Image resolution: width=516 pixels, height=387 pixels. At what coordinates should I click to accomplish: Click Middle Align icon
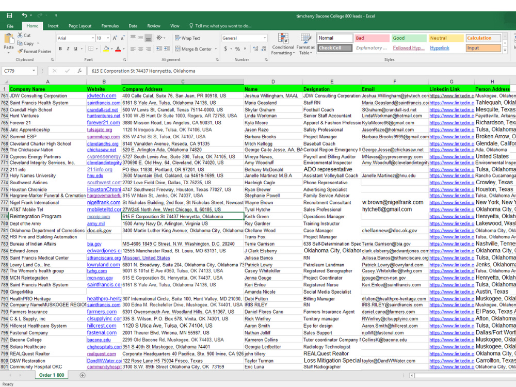coord(140,38)
